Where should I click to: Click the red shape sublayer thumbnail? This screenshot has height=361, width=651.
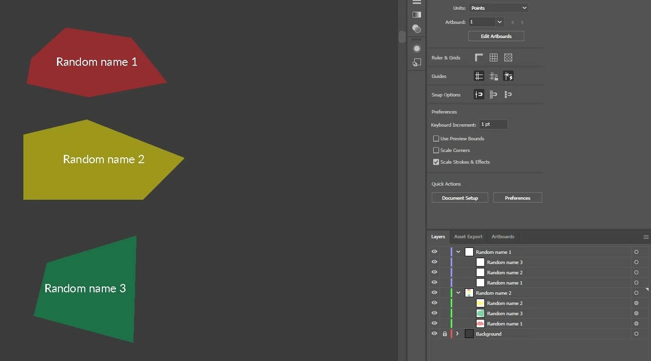pos(480,324)
